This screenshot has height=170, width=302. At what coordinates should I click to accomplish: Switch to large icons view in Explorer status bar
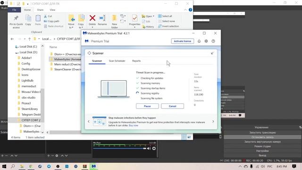click(189, 137)
